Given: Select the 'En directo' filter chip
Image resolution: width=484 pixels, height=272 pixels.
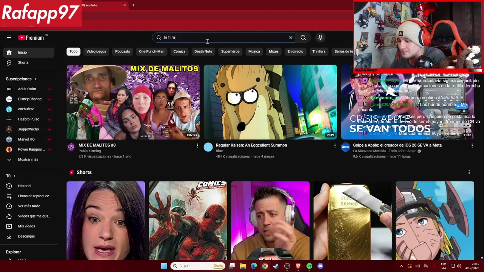Looking at the screenshot, I should pyautogui.click(x=295, y=51).
